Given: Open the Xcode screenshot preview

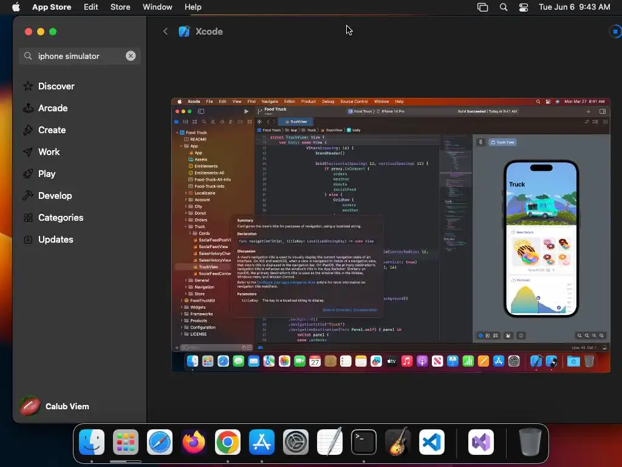Looking at the screenshot, I should click(391, 235).
